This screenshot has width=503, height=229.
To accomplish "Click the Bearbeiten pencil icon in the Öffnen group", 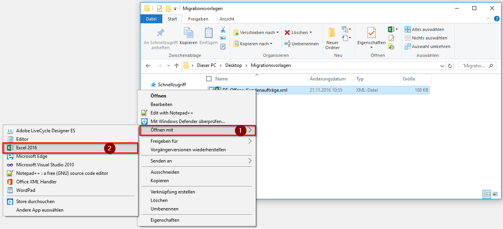I will coord(391,38).
